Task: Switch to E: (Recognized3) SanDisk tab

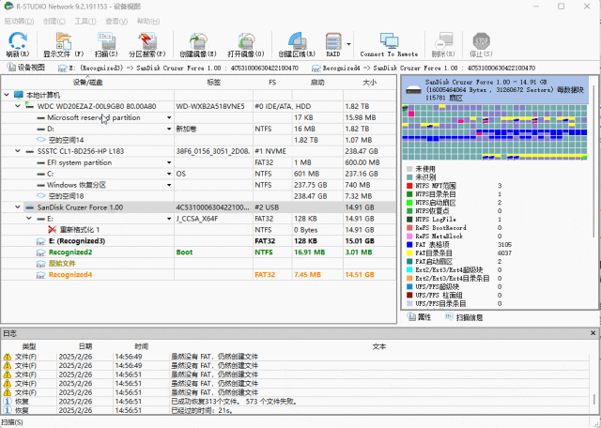Action: point(177,69)
